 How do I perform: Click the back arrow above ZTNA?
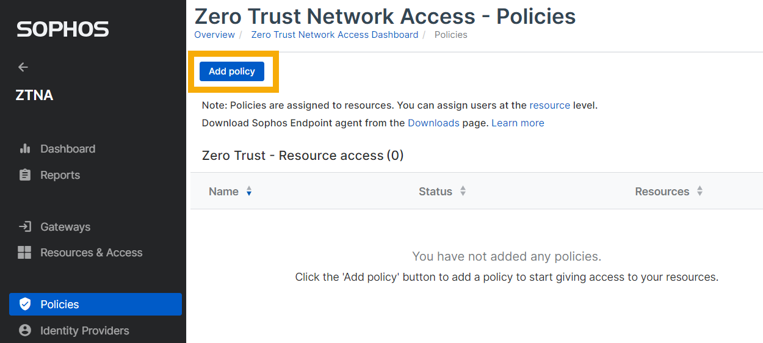click(23, 67)
